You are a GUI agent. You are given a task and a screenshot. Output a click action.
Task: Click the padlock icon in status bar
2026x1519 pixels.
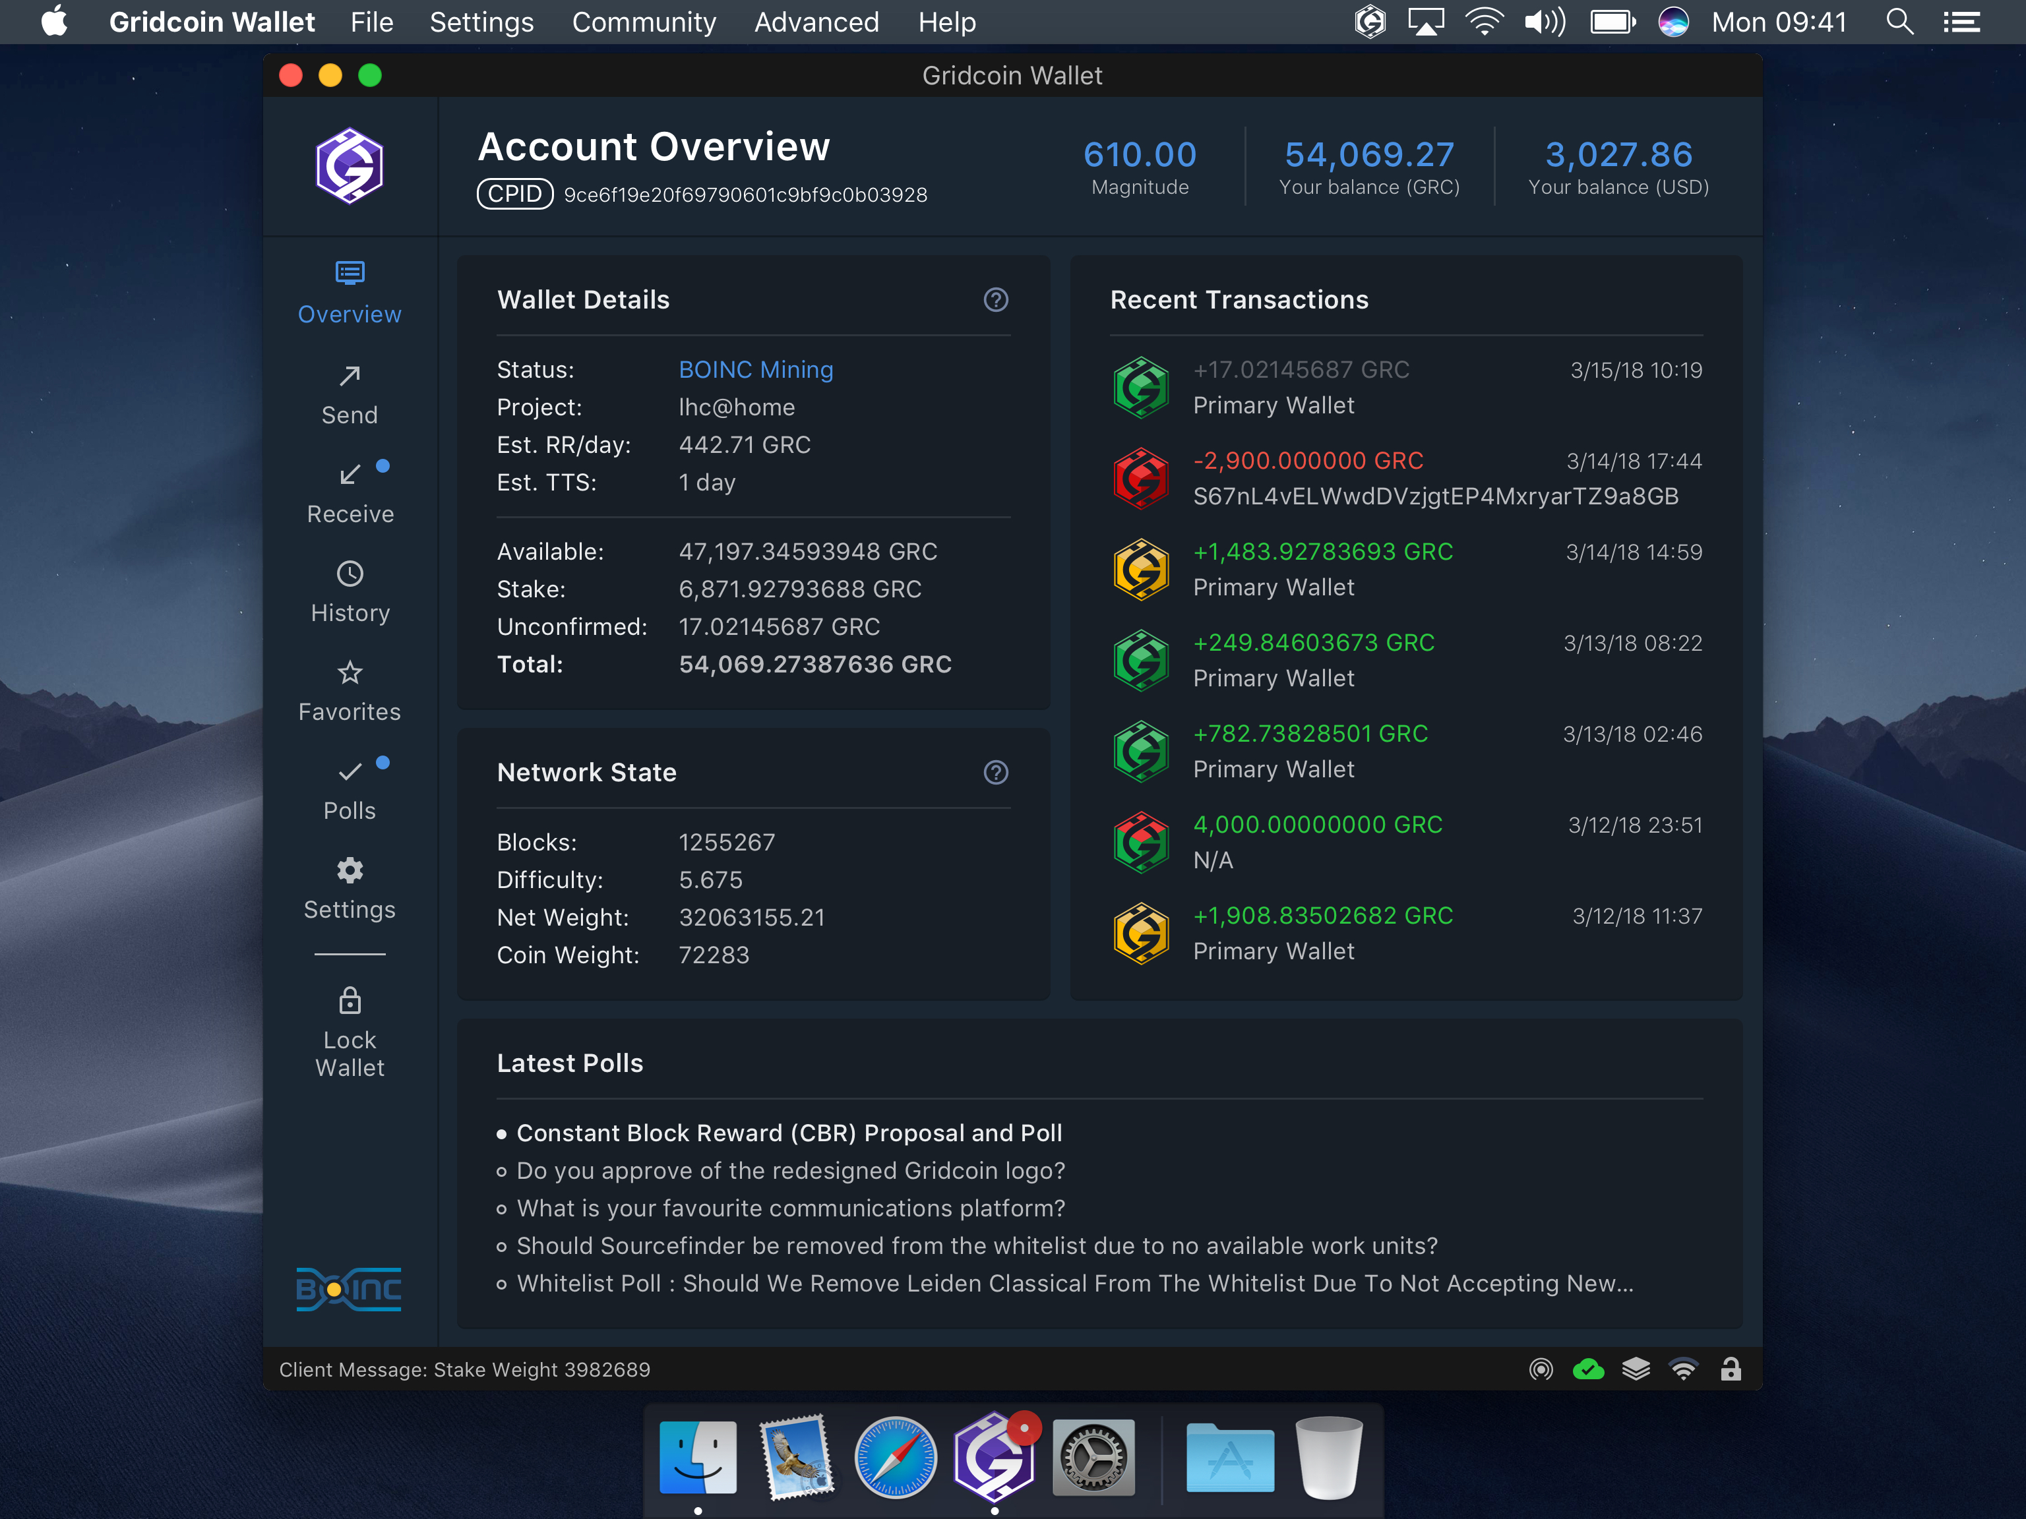[1730, 1369]
